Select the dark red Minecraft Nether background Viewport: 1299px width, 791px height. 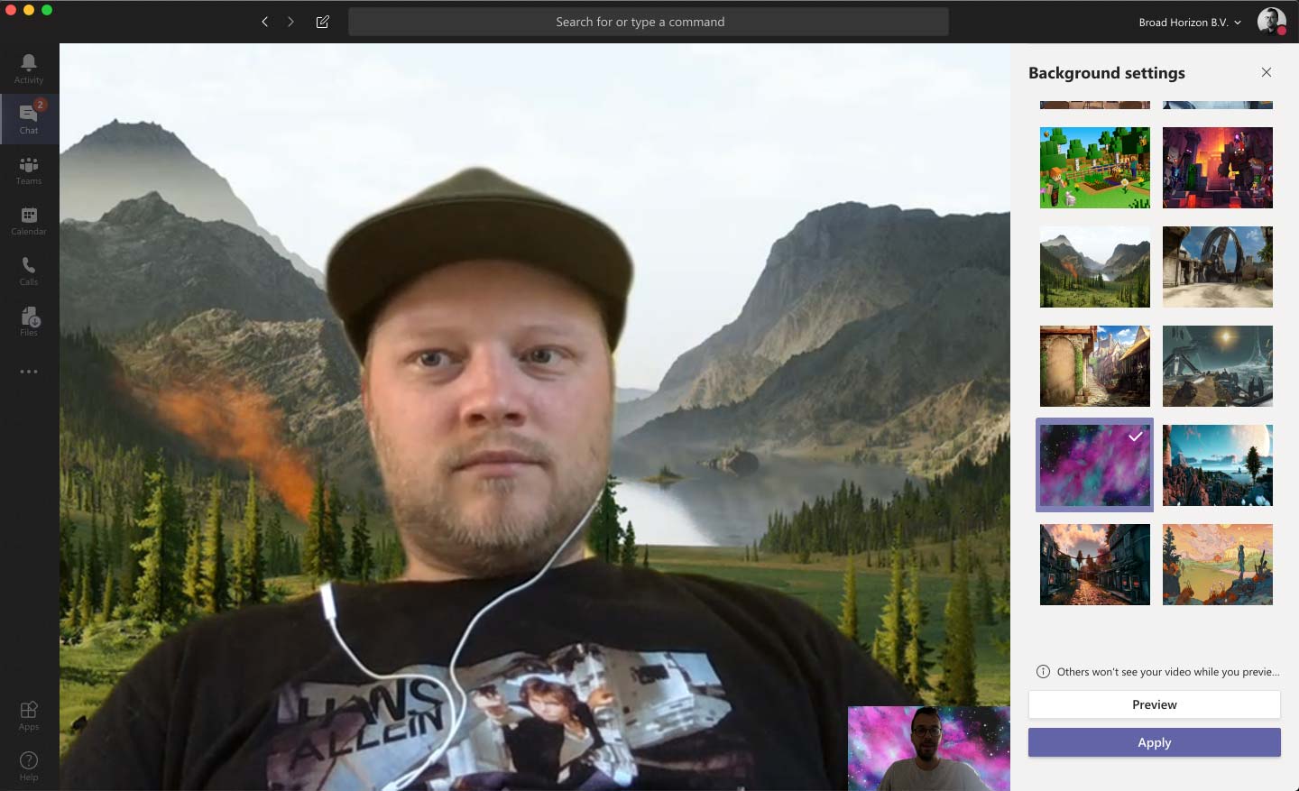click(x=1218, y=168)
